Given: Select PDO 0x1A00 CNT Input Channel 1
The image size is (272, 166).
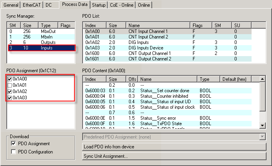Looking at the screenshot, I should pos(167,31).
